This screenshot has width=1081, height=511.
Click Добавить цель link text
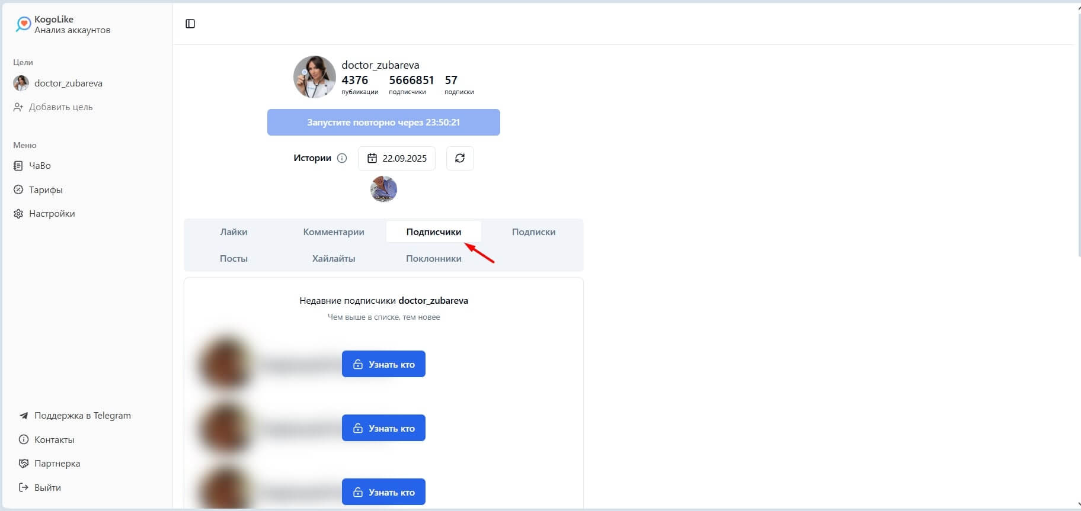pos(61,107)
